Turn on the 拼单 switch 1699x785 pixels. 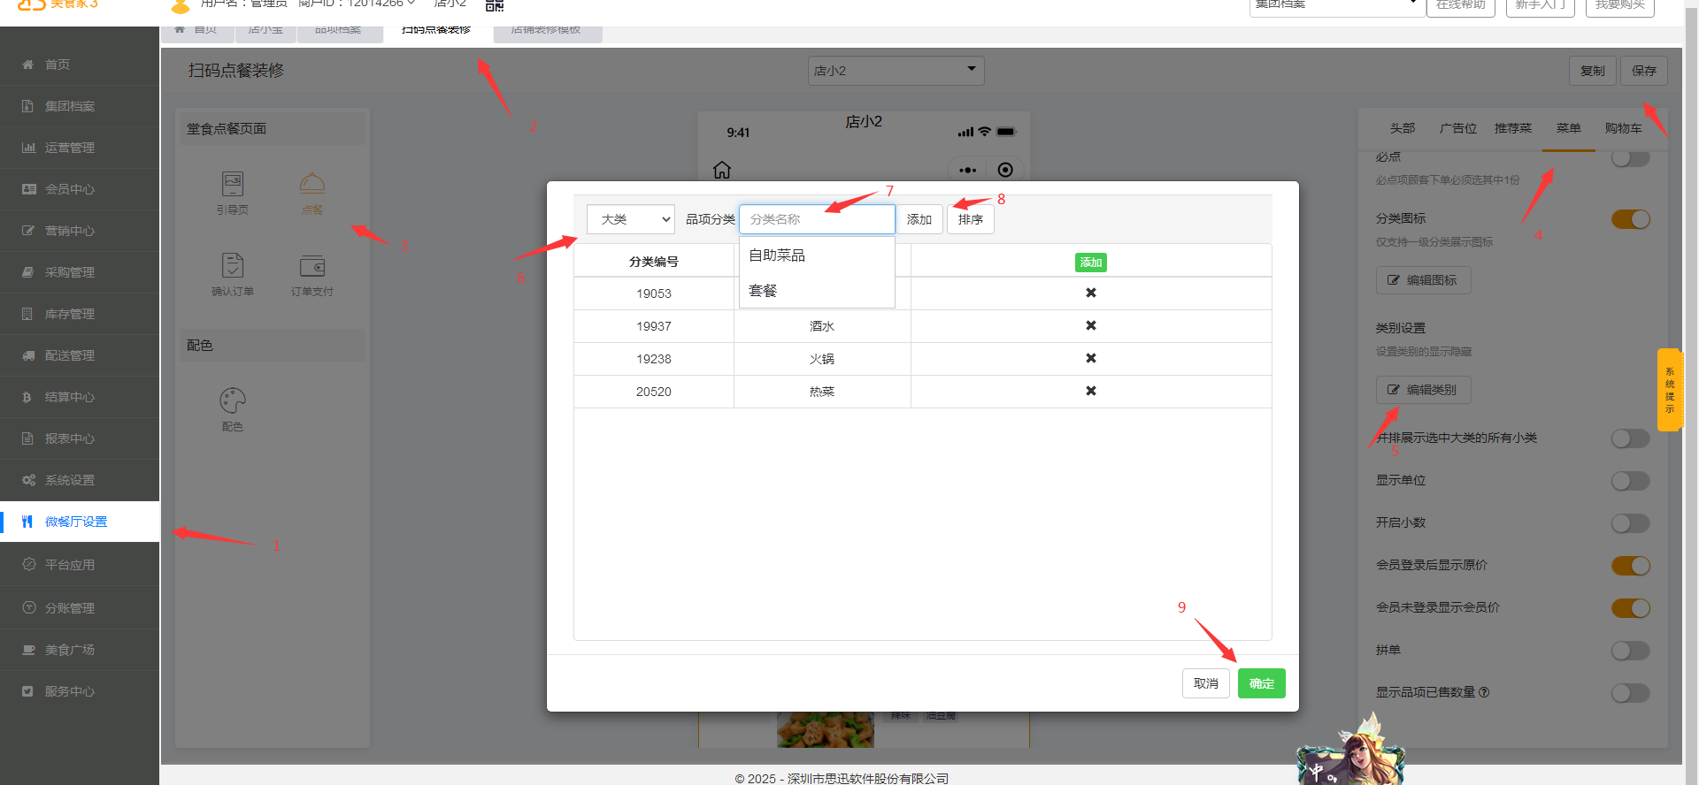(1630, 651)
